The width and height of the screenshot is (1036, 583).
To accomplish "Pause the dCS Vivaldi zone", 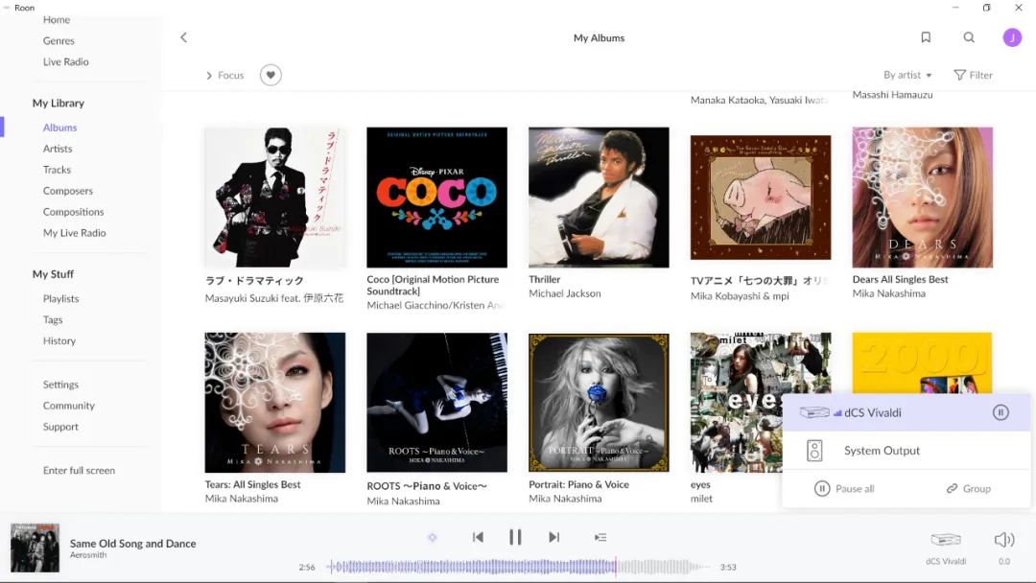I will pyautogui.click(x=1001, y=412).
